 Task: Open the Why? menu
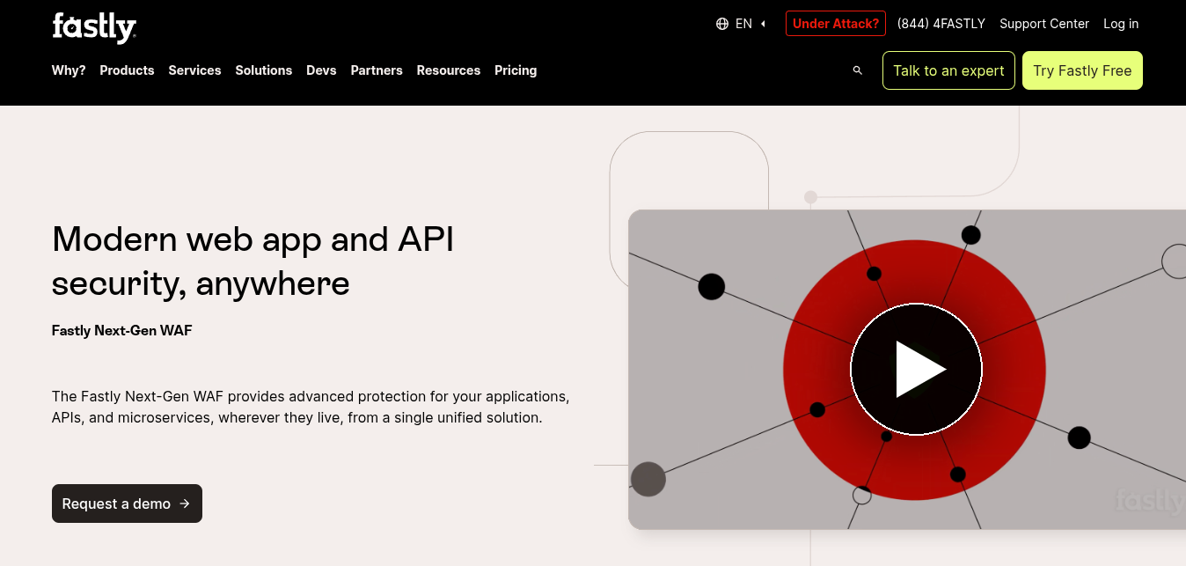pos(69,70)
